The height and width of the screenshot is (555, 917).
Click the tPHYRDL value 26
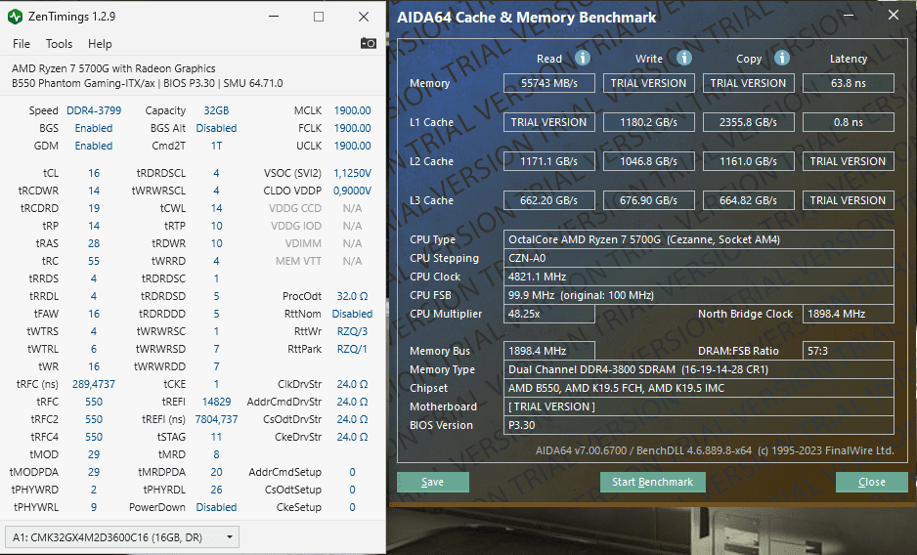point(216,490)
